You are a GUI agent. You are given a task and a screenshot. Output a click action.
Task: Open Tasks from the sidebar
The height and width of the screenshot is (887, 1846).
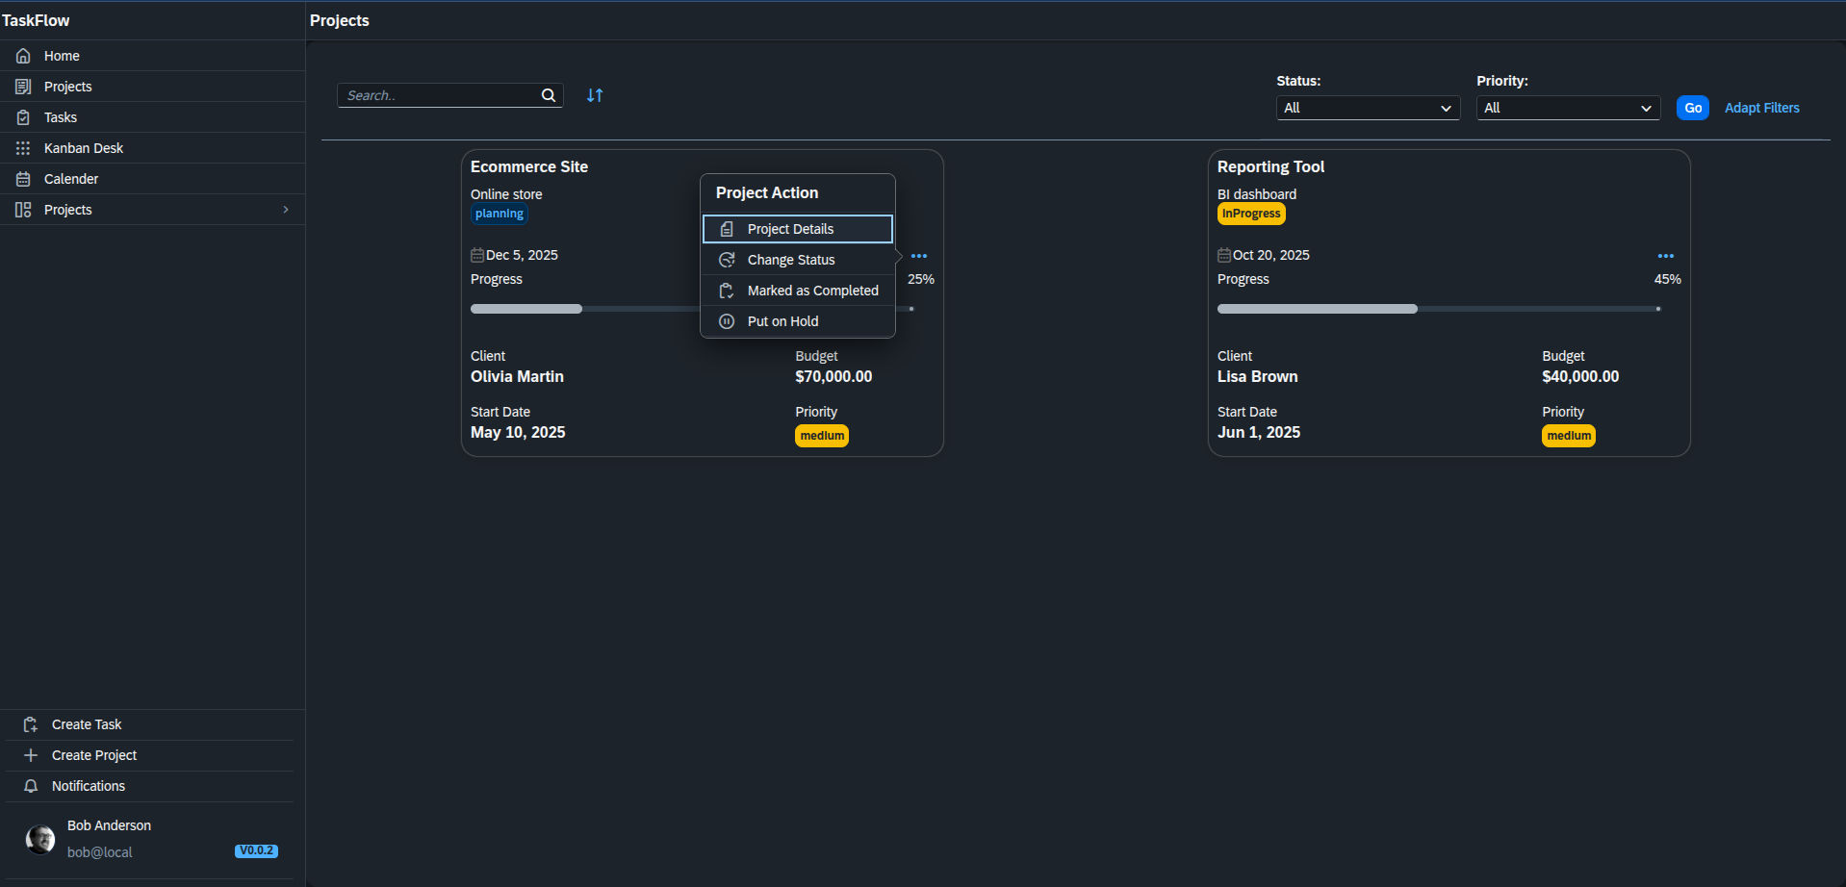(152, 117)
